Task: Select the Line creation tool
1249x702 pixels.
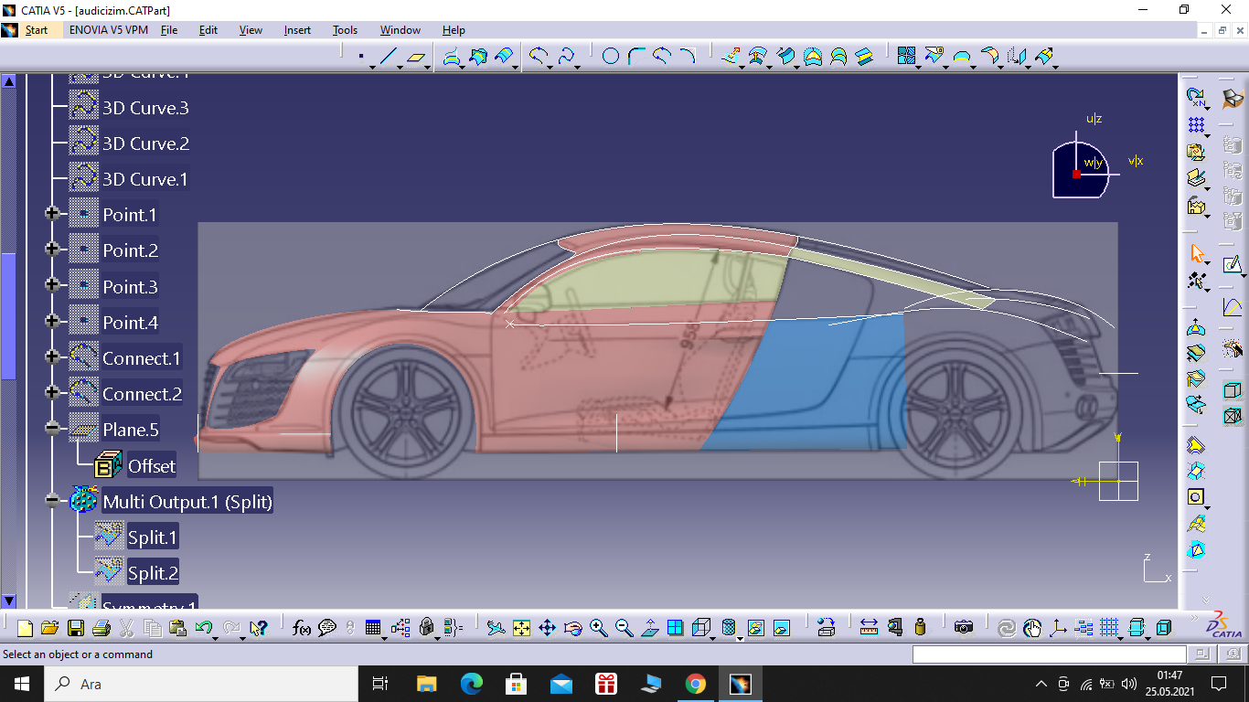Action: [x=389, y=57]
